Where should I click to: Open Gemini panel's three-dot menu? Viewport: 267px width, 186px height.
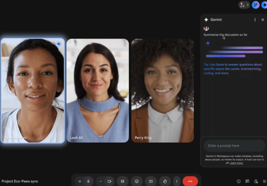pos(255,20)
